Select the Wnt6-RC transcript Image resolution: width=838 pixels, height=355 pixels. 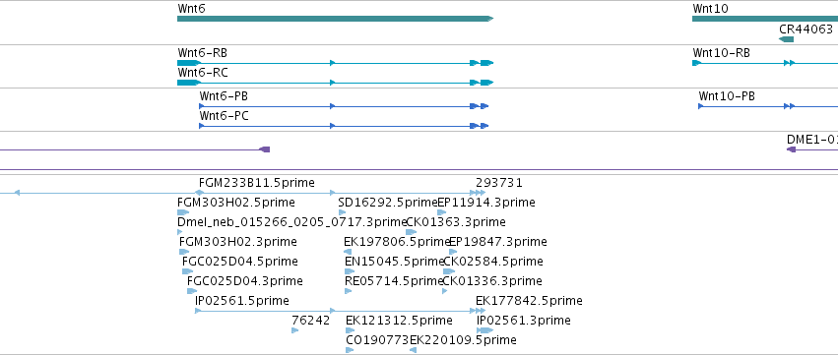(x=335, y=83)
